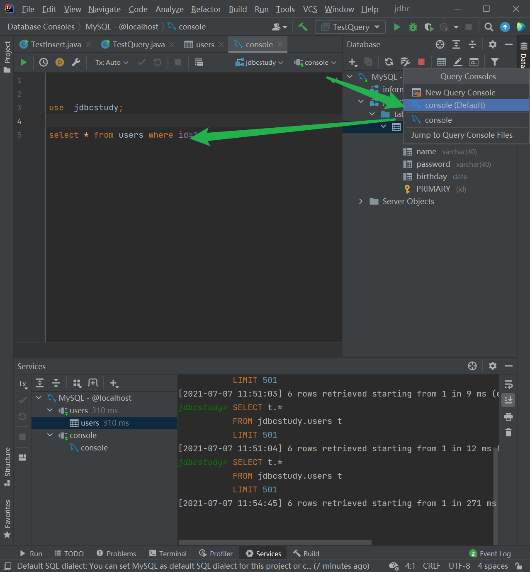Screen dimensions: 530x572
Task: Click the horizontal scrollbar of Services output
Action: tap(275, 542)
